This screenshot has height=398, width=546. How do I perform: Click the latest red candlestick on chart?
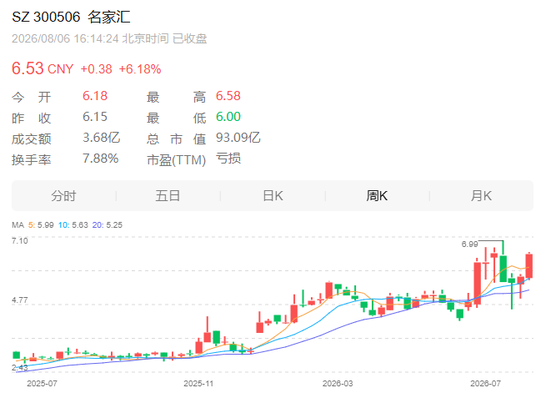coord(529,265)
